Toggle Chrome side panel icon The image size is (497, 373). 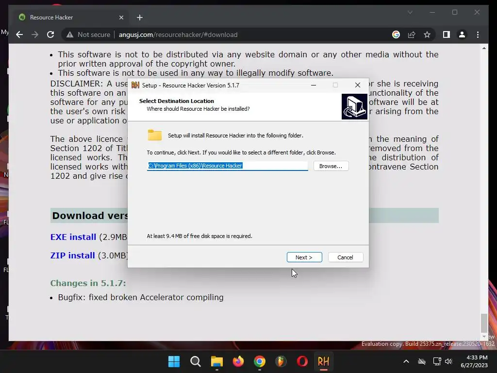pos(447,34)
